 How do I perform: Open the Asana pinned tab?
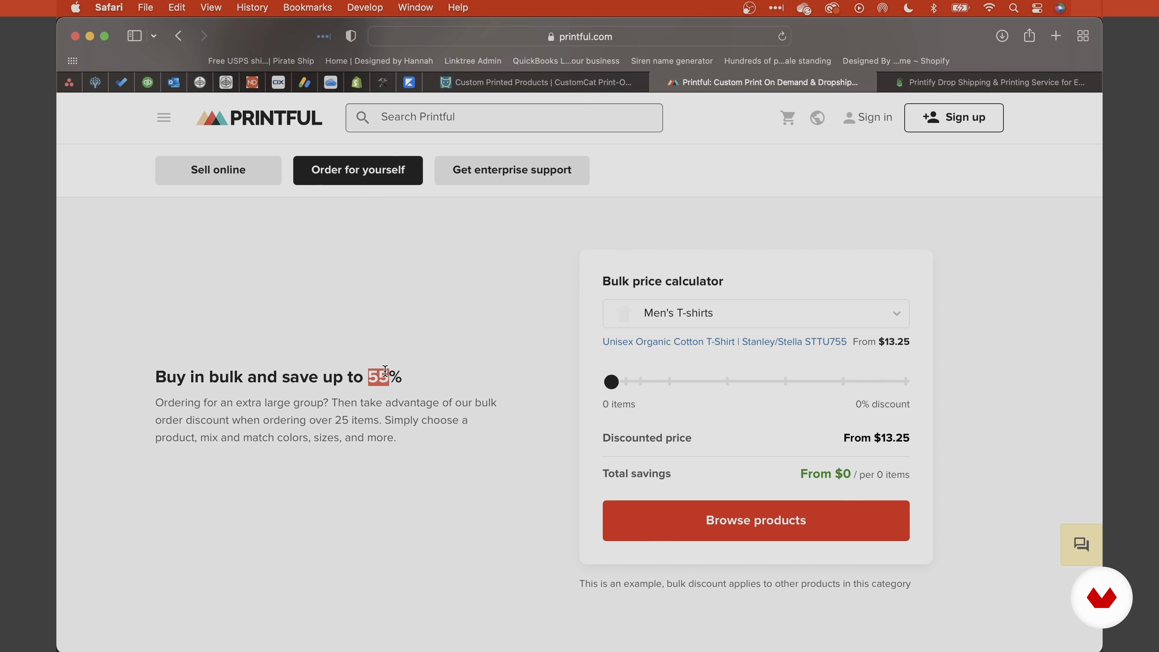[x=69, y=82]
